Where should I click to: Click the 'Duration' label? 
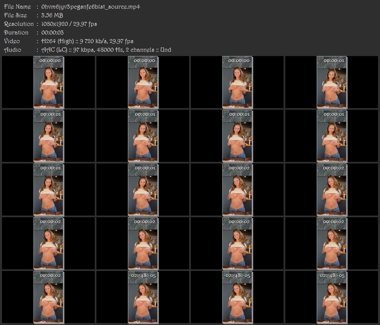tap(16, 32)
